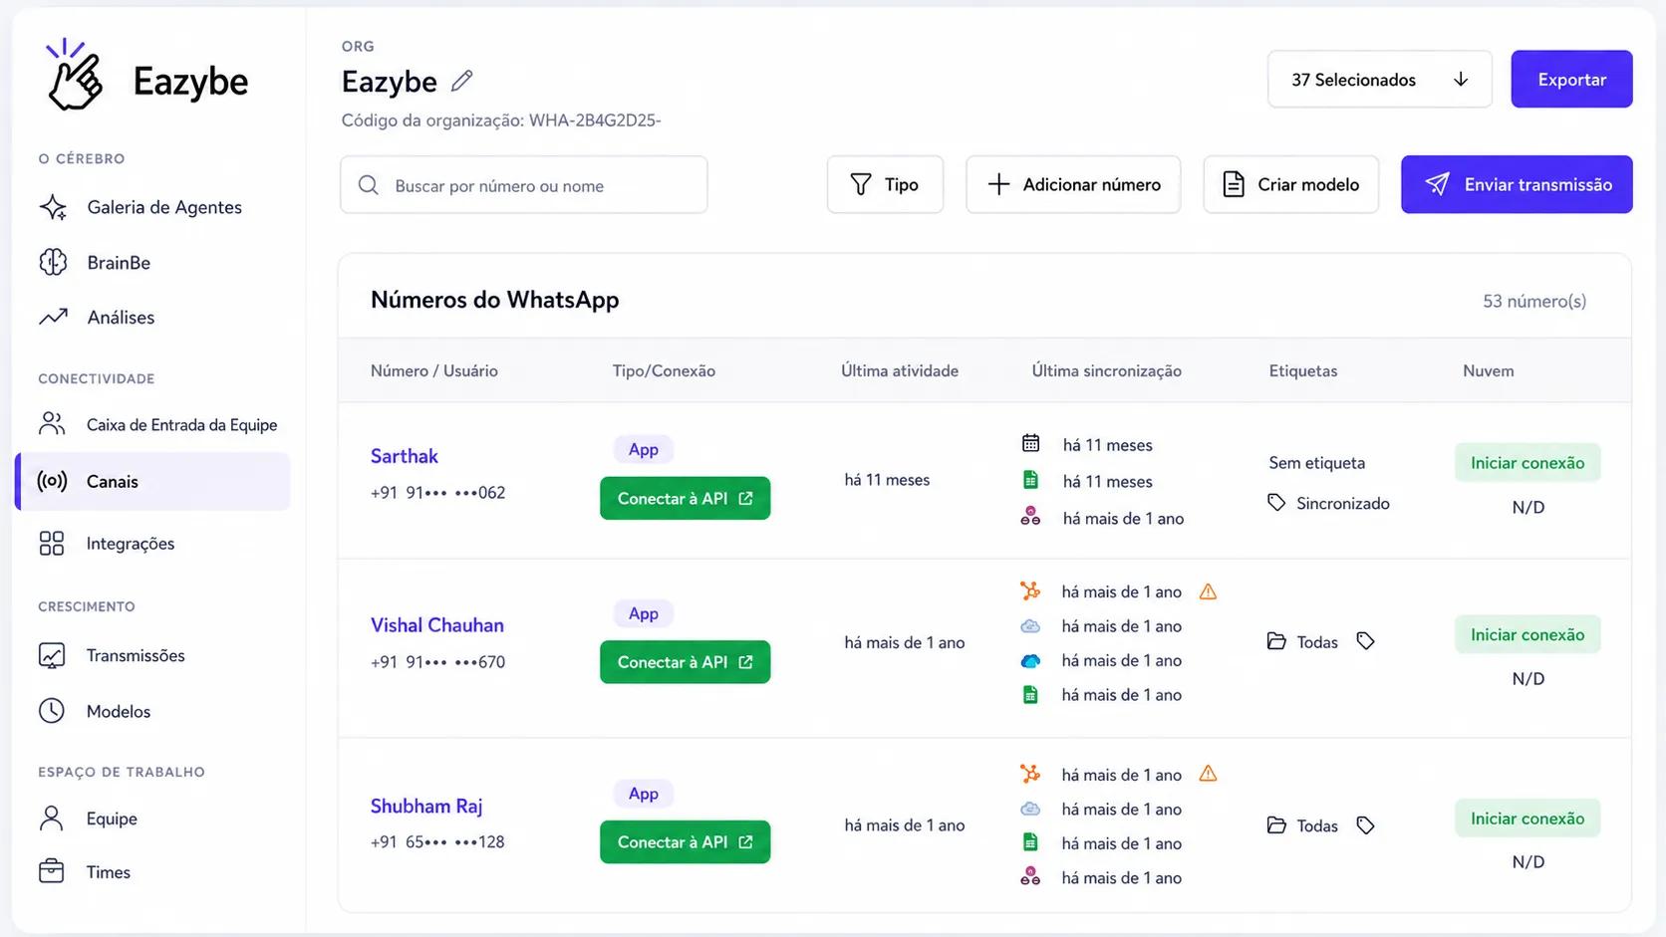
Task: Click Adicionar número button
Action: click(x=1073, y=184)
